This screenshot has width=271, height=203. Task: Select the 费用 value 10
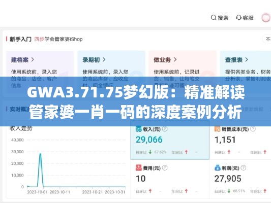click(x=140, y=179)
